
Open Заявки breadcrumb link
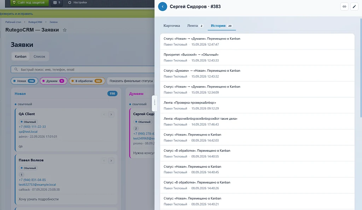click(53, 22)
